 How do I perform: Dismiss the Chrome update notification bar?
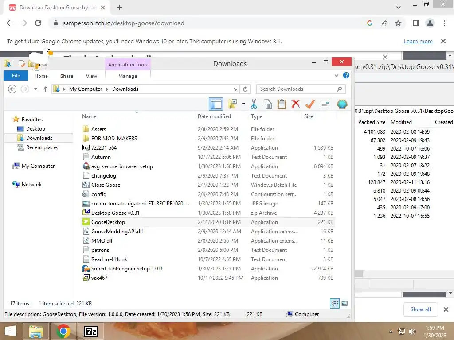[443, 41]
